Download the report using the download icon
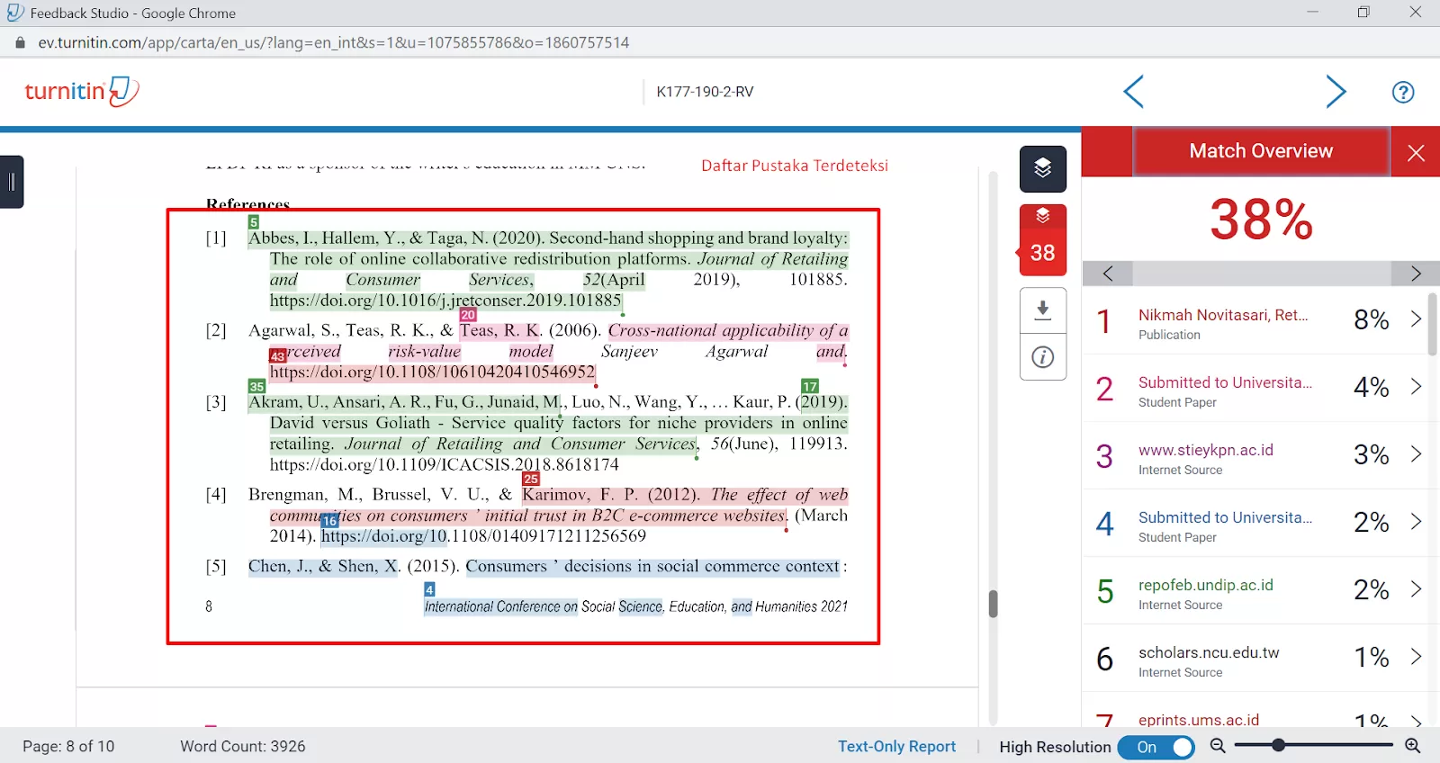This screenshot has width=1440, height=763. click(x=1042, y=310)
